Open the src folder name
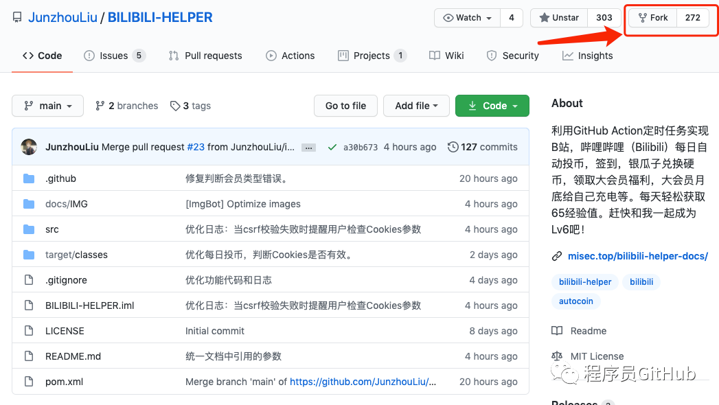The image size is (719, 405). 52,229
